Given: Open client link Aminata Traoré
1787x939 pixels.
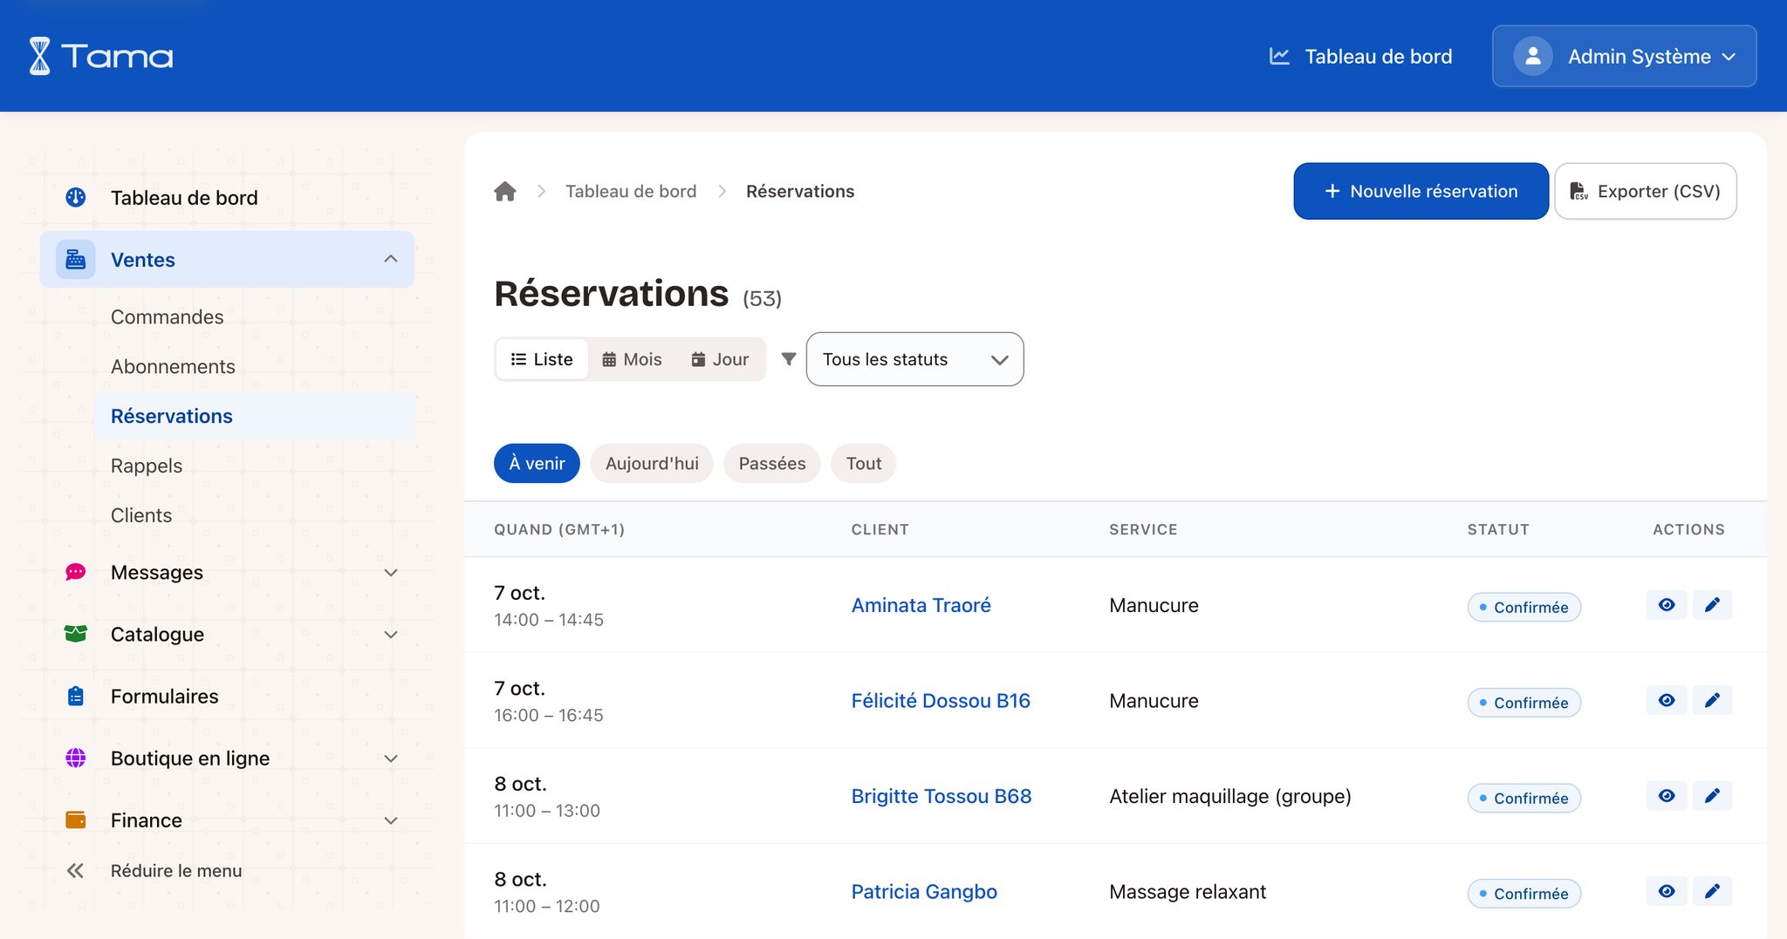Looking at the screenshot, I should 921,605.
